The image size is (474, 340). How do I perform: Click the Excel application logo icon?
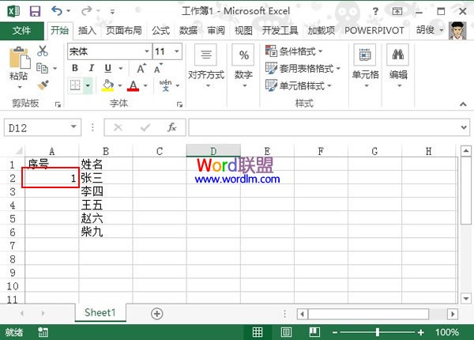(x=13, y=12)
